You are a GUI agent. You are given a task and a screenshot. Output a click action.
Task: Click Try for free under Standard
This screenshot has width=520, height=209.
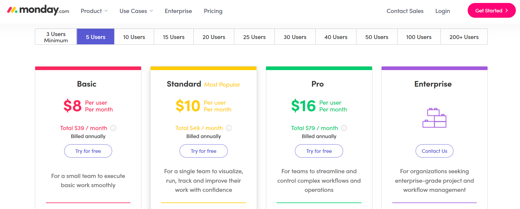click(x=204, y=151)
